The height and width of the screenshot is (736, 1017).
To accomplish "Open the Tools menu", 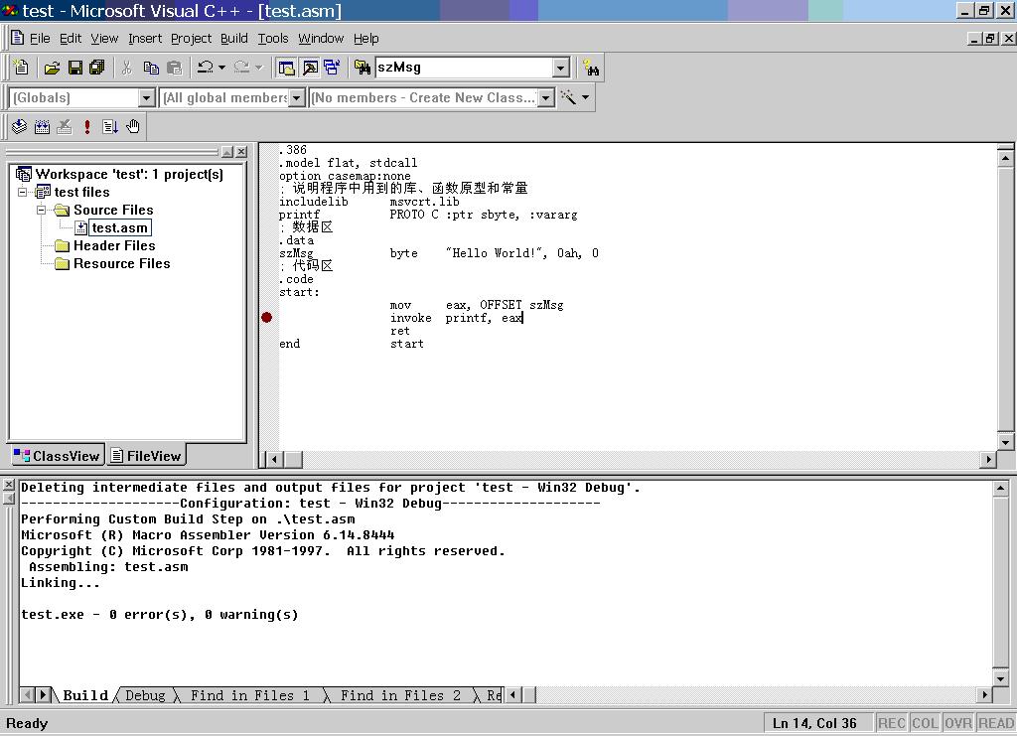I will pos(273,39).
